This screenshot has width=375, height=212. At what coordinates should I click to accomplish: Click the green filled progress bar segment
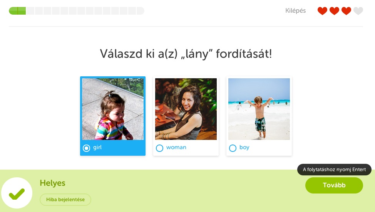click(17, 11)
